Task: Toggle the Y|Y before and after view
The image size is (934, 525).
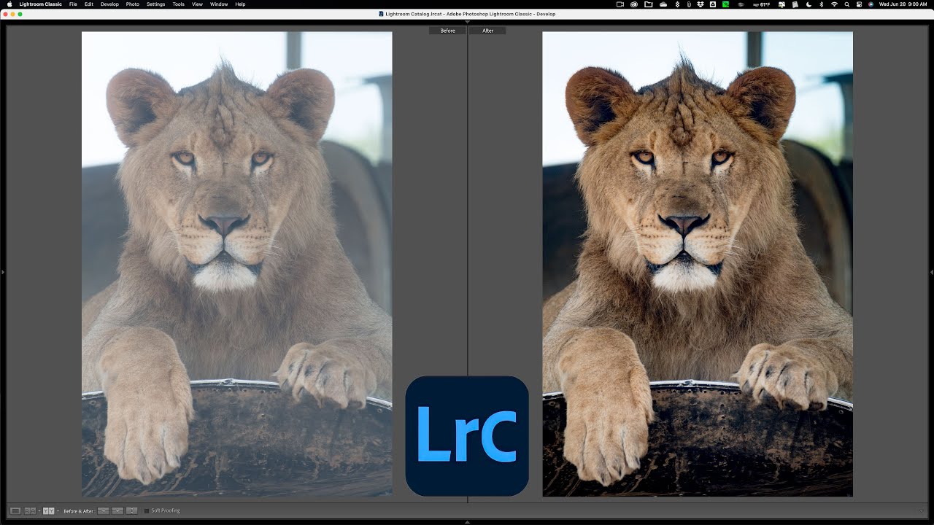Action: point(47,510)
